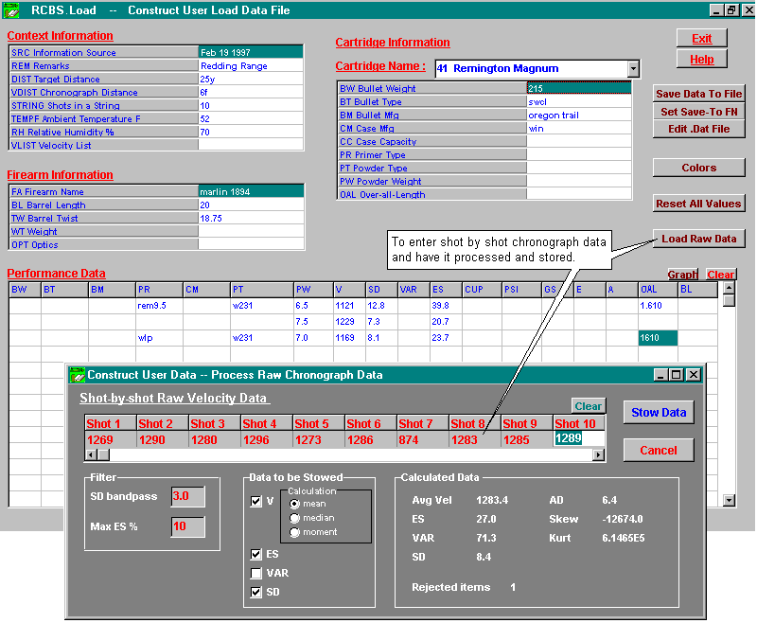
Task: Click the SRC Information Source value Feb 19 1997
Action: (251, 52)
